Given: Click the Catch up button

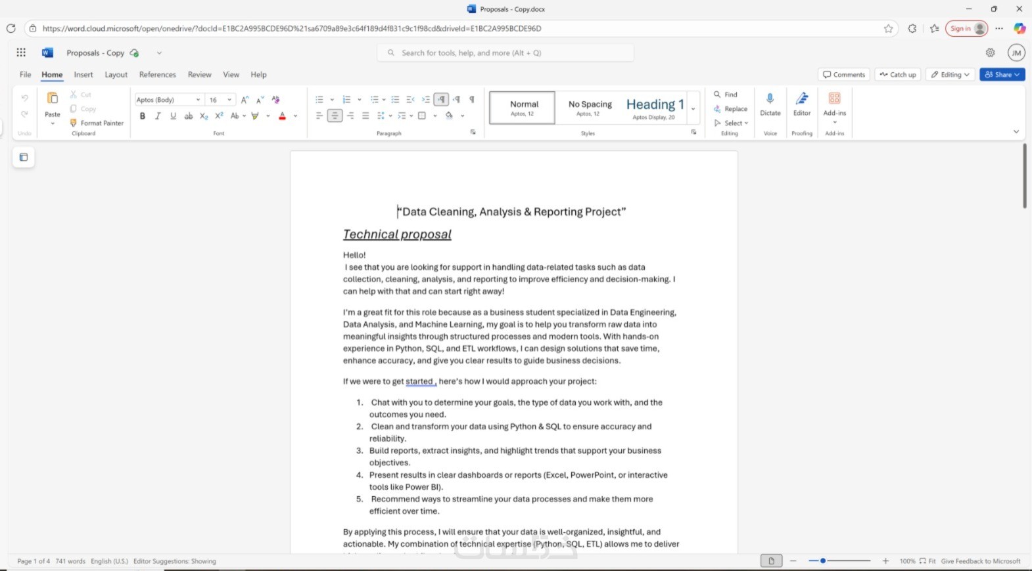Looking at the screenshot, I should click(898, 75).
